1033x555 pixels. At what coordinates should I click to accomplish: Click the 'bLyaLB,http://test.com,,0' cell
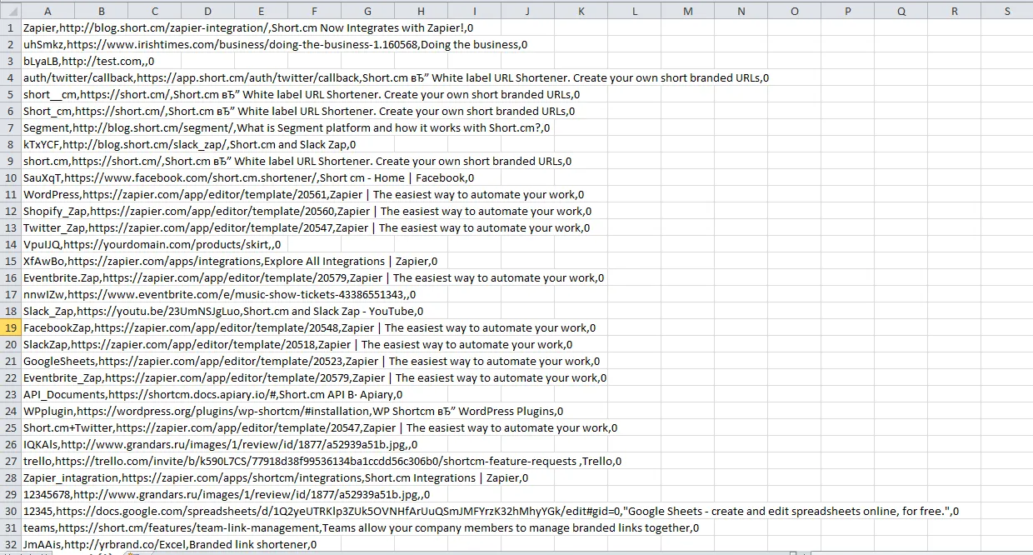point(88,61)
